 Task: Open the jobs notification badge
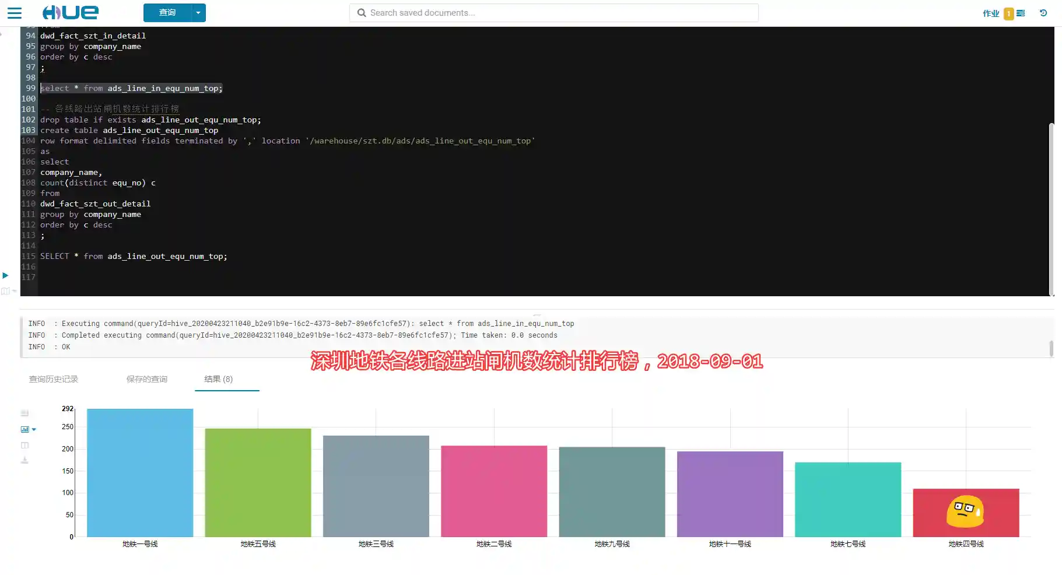tap(1008, 13)
